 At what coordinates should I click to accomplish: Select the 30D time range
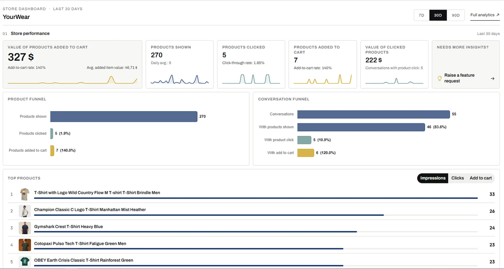[438, 15]
